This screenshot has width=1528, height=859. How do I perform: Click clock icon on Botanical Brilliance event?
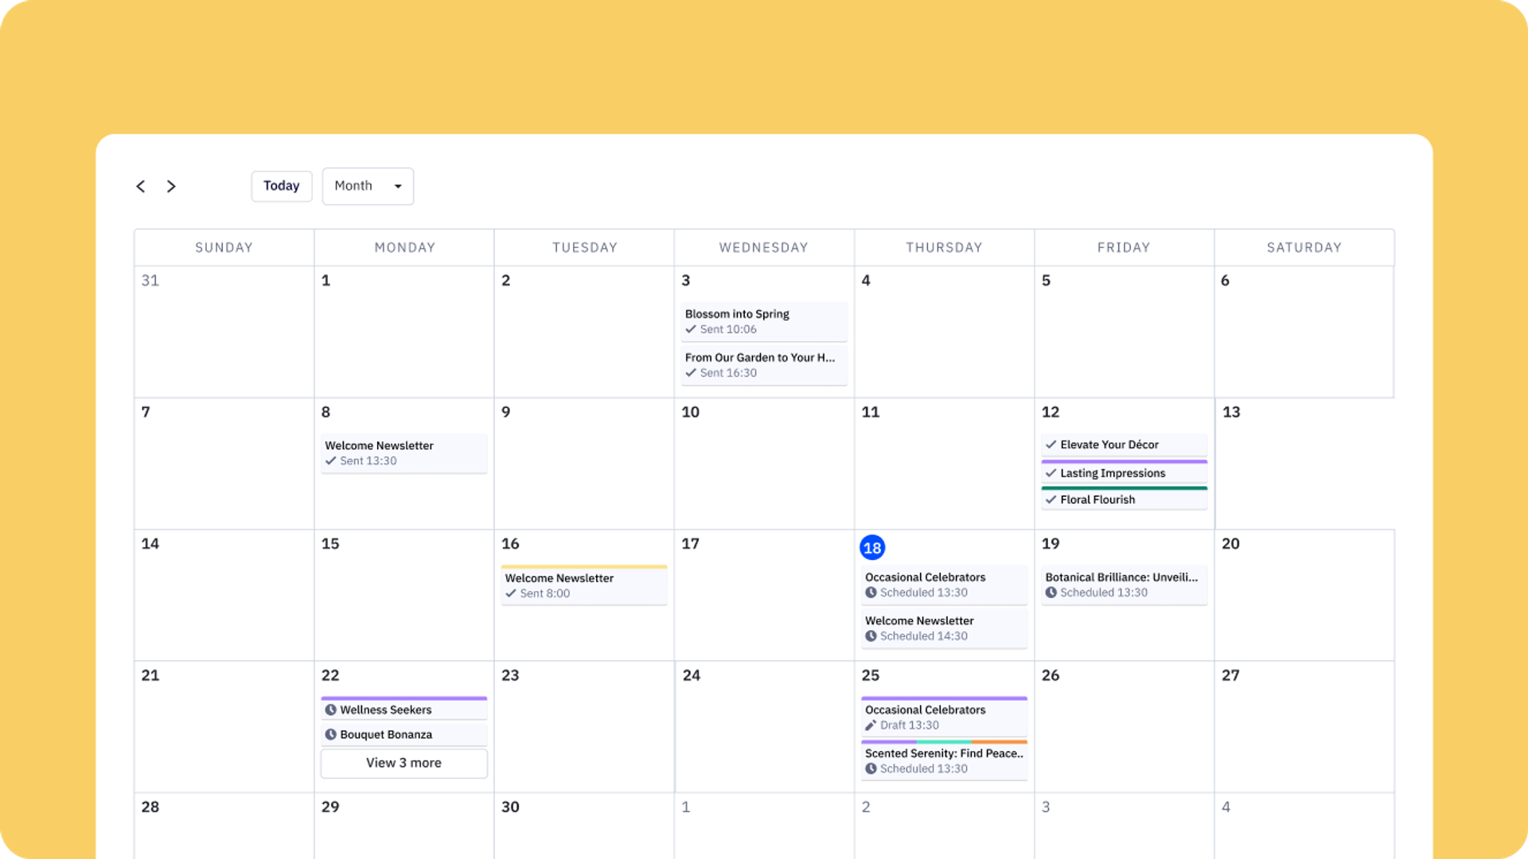click(1050, 593)
